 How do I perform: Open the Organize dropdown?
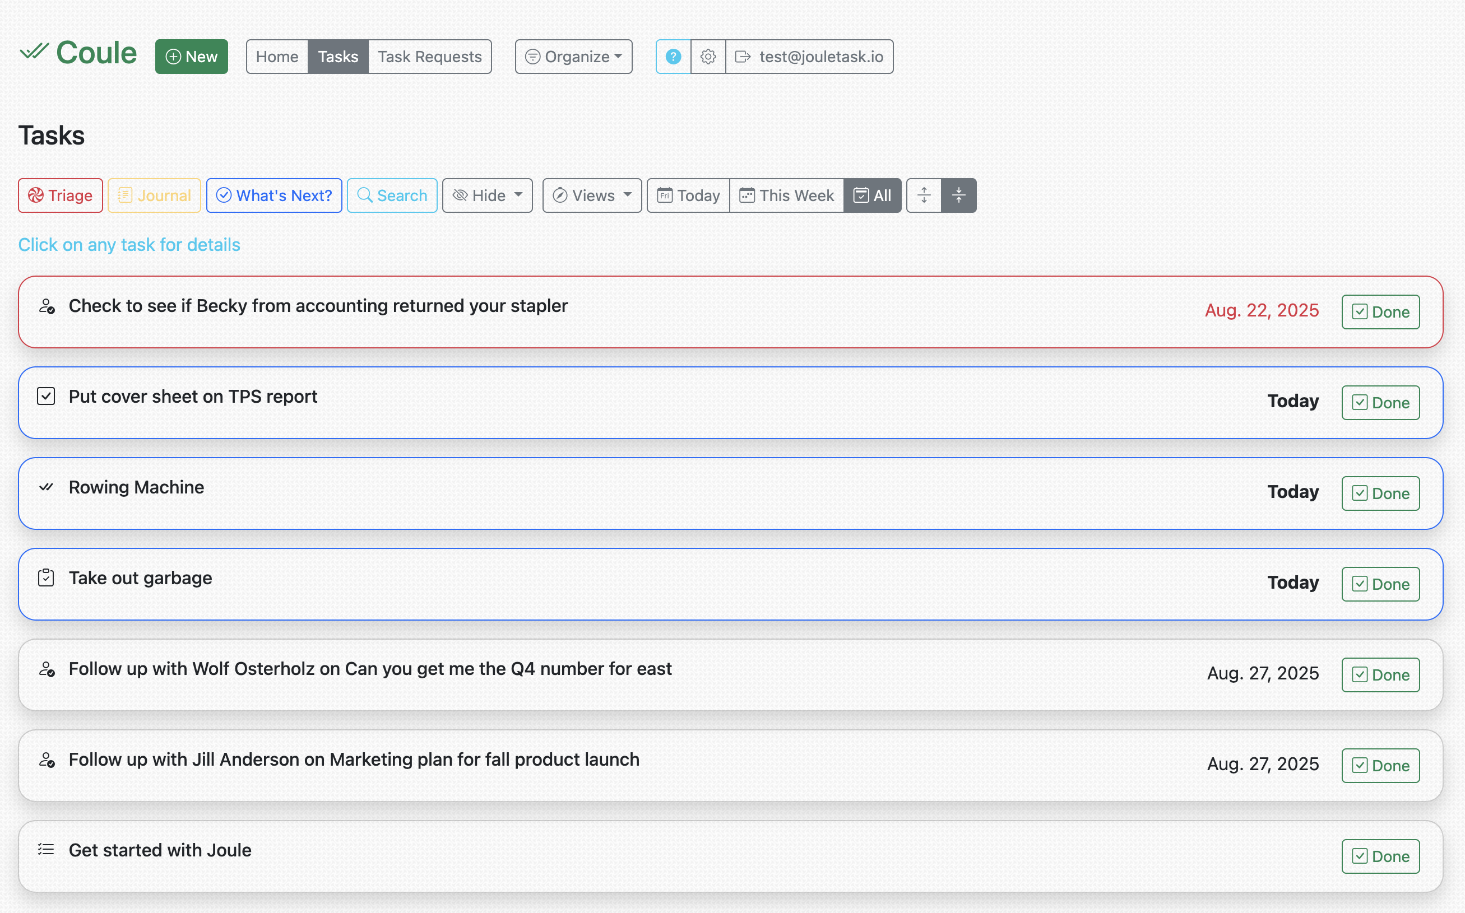(573, 57)
